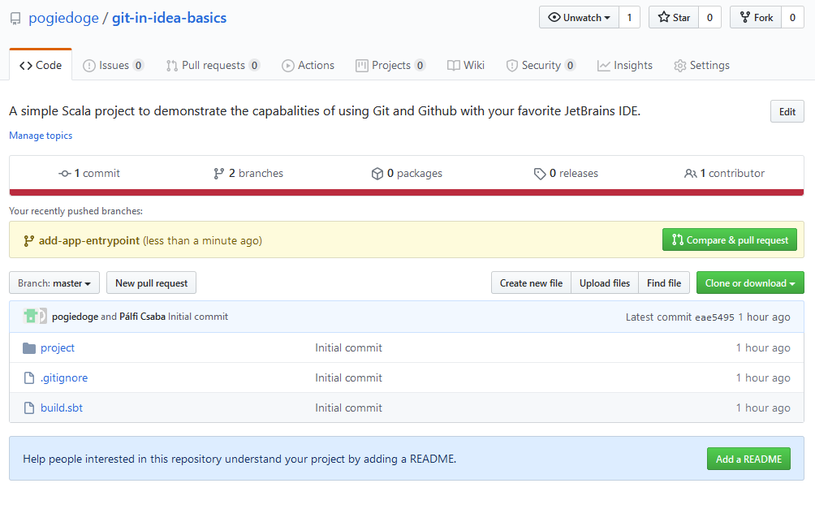This screenshot has width=815, height=509.
Task: Open the Issues tab
Action: click(x=114, y=66)
